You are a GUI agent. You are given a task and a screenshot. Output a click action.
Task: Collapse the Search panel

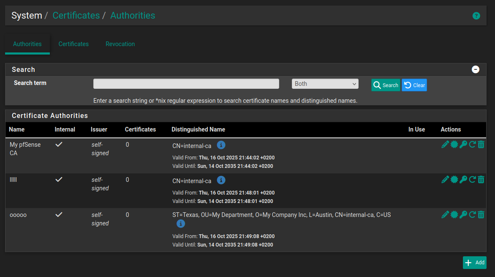point(476,69)
